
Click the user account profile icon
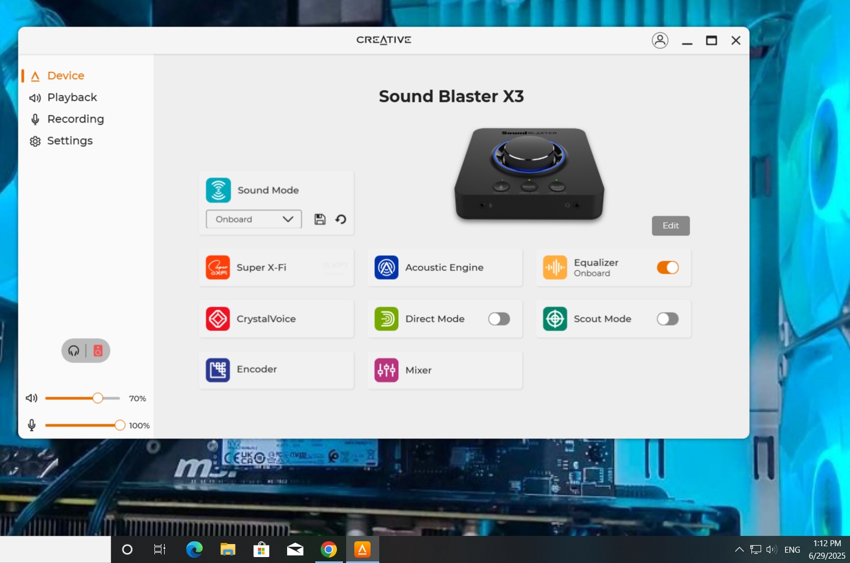tap(659, 40)
